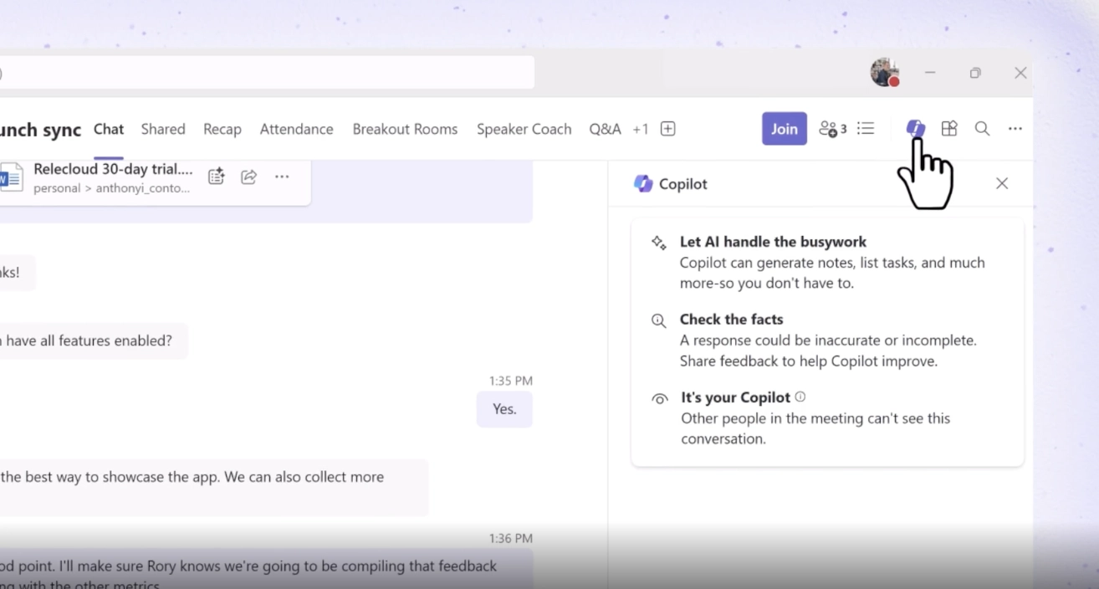Close the Teams window with the X button
This screenshot has width=1099, height=589.
point(1020,73)
